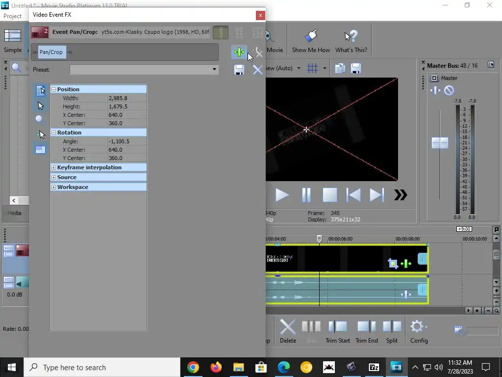
Task: Save the Pan/Crop preset with floppy icon
Action: point(239,70)
